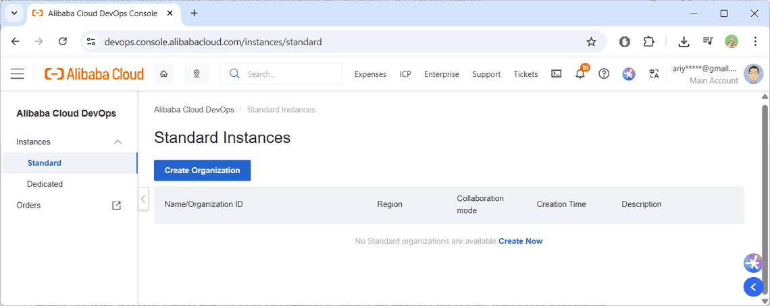Go back to previous page
Image resolution: width=770 pixels, height=306 pixels.
pos(16,42)
